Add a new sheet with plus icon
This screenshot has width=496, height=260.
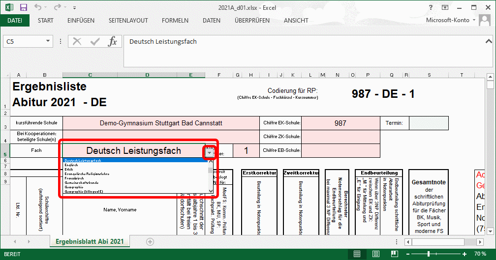150,241
